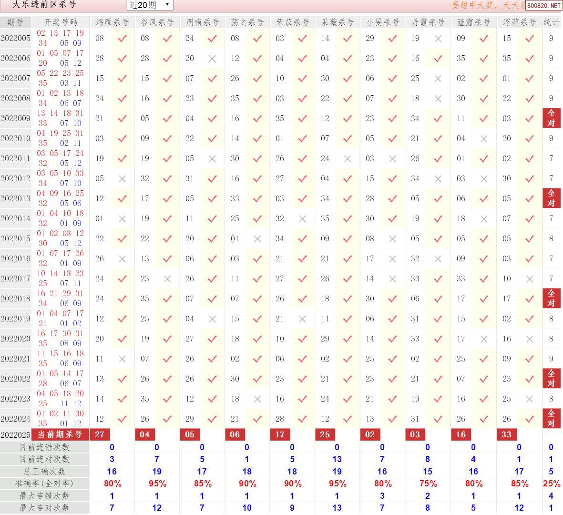Click the 全对 badge in row 2022013
The image size is (563, 515).
click(x=552, y=198)
